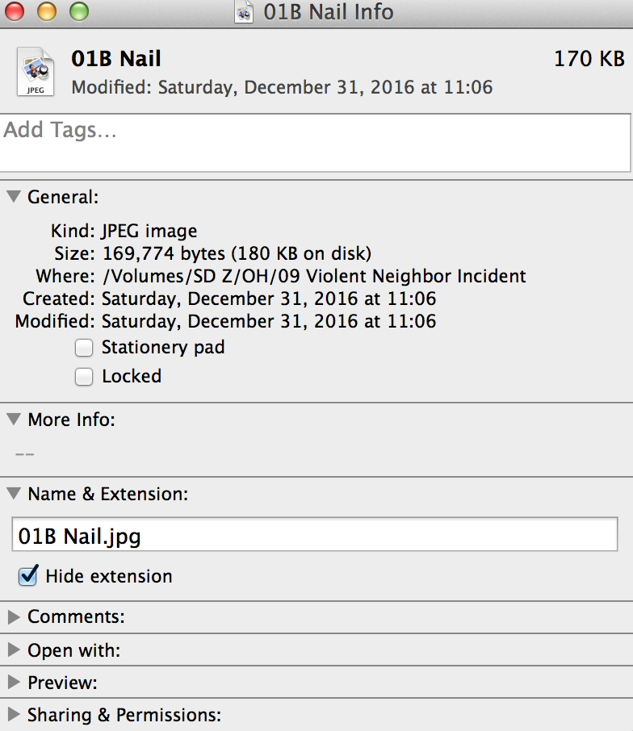Collapse the General section

pos(14,196)
